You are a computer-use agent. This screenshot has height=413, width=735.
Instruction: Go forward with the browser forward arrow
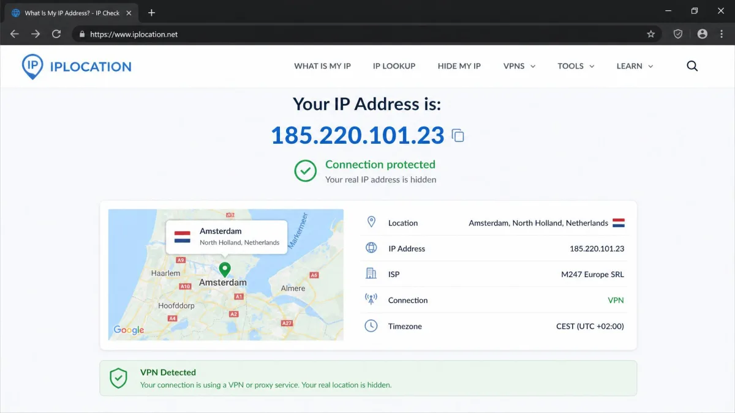[x=36, y=34]
